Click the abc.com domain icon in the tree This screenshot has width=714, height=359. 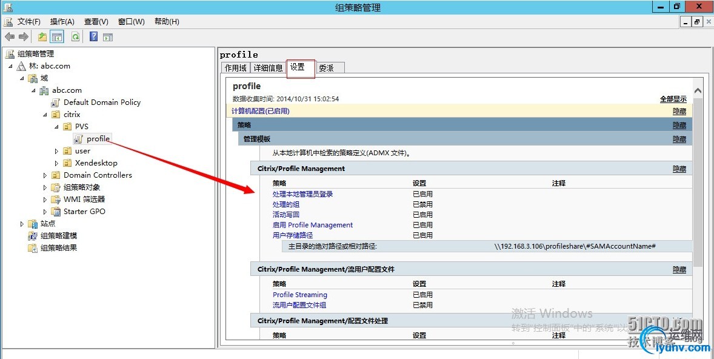(x=44, y=90)
